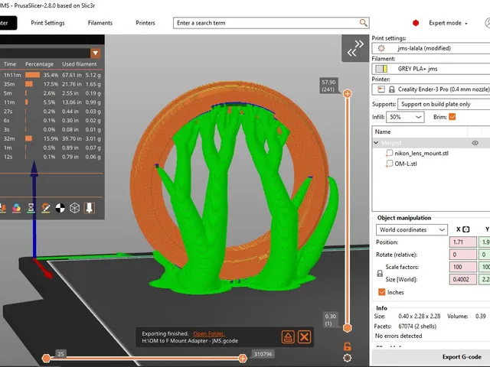Screen dimensions: 490x367
Task: Click the X Position field 1.71
Action: coord(463,242)
